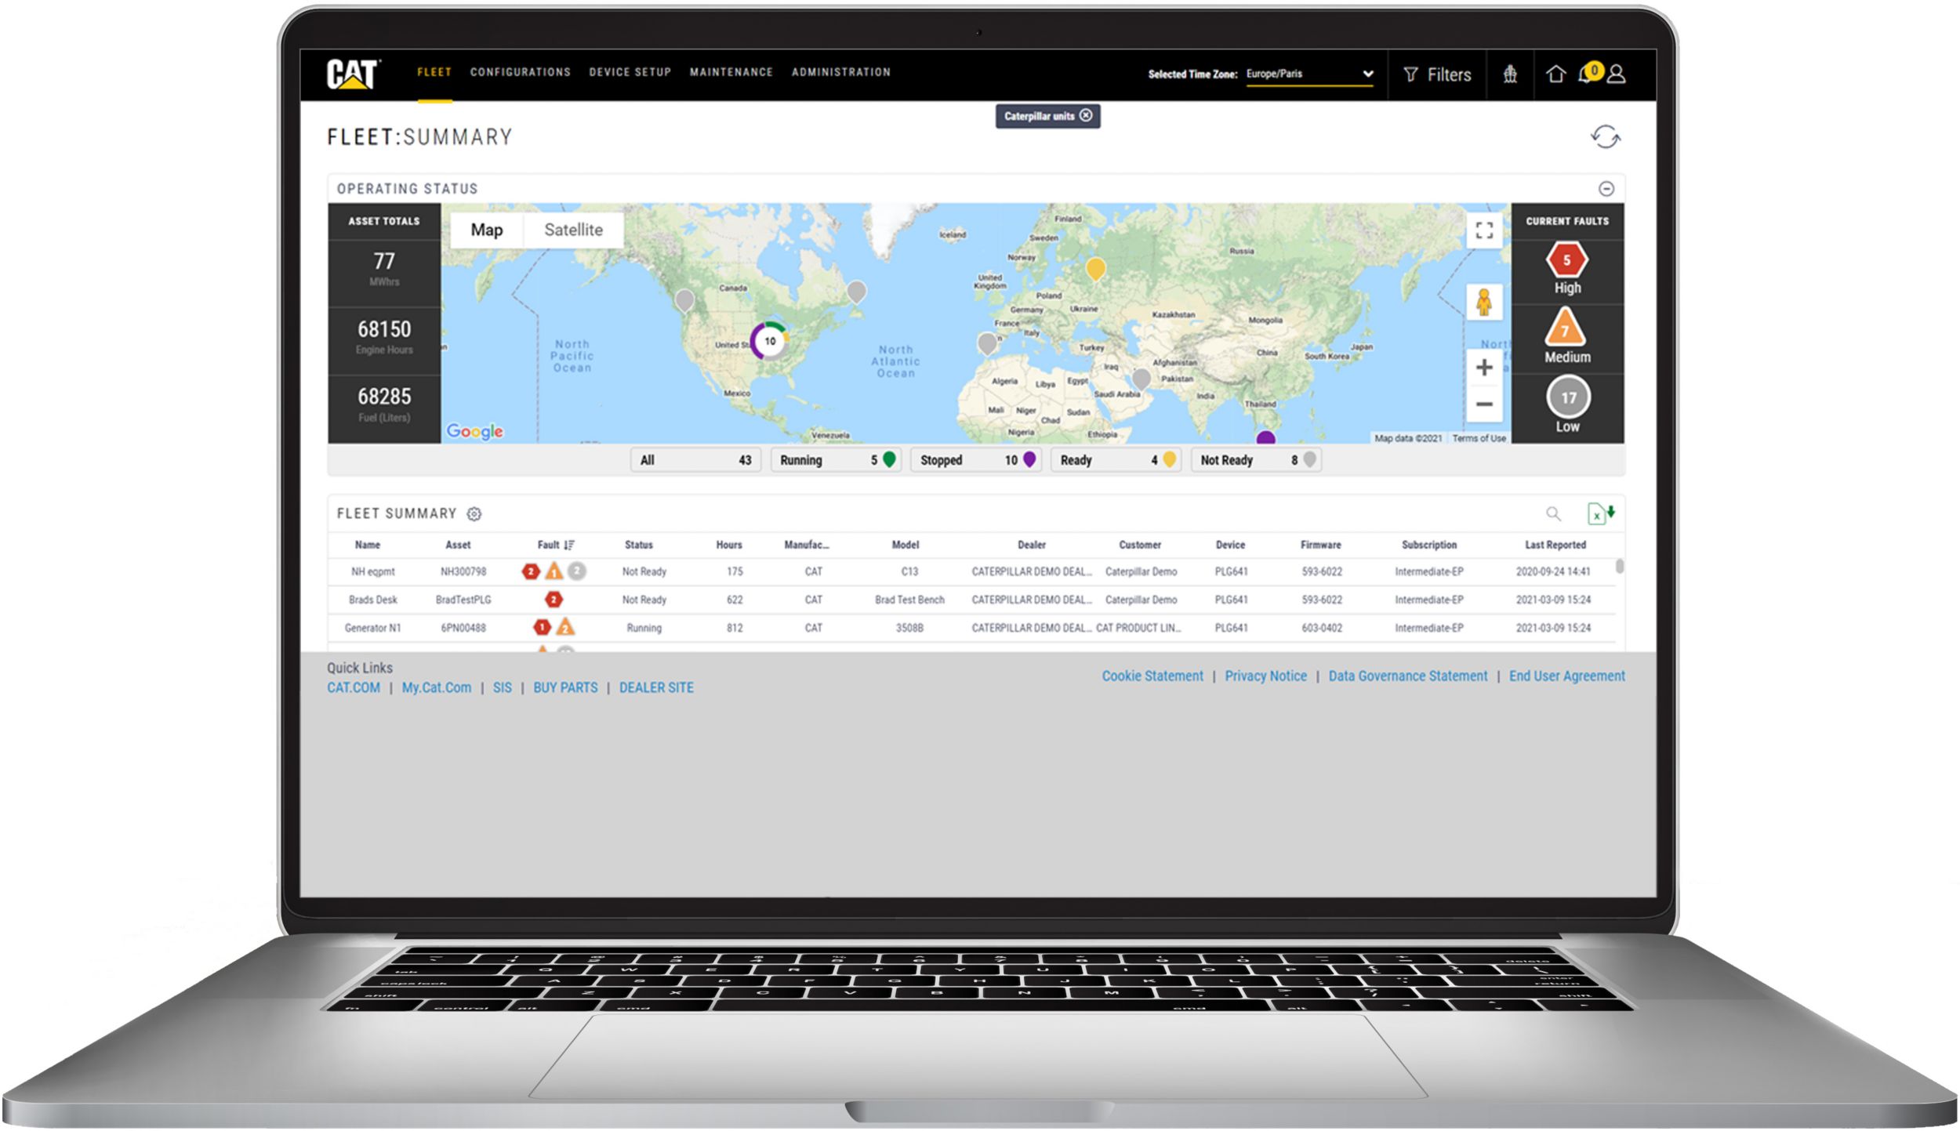Open the Privacy Notice link
1960x1131 pixels.
pyautogui.click(x=1265, y=676)
